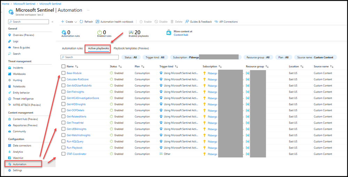Open Entity behavior icon
The width and height of the screenshot is (348, 177).
tap(9, 92)
